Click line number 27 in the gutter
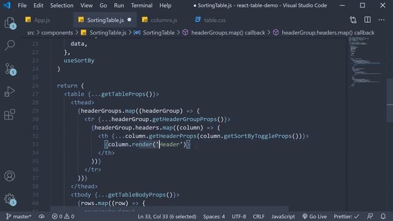Image resolution: width=393 pixels, height=221 pixels. pyautogui.click(x=36, y=94)
